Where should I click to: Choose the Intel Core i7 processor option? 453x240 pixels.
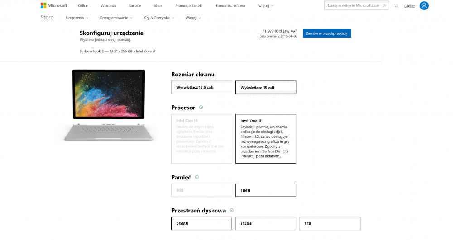265,139
